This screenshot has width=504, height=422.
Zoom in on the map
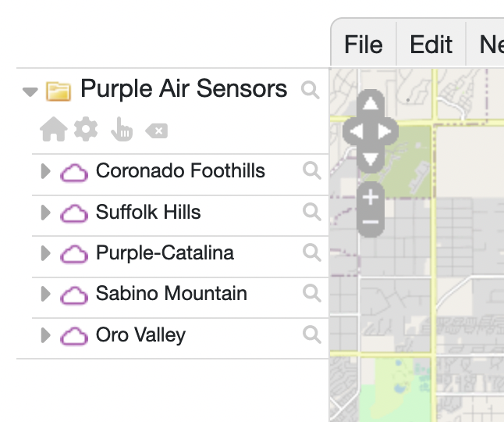pos(371,197)
